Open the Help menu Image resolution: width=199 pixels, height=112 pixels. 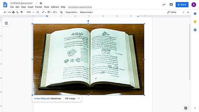pyautogui.click(x=63, y=7)
